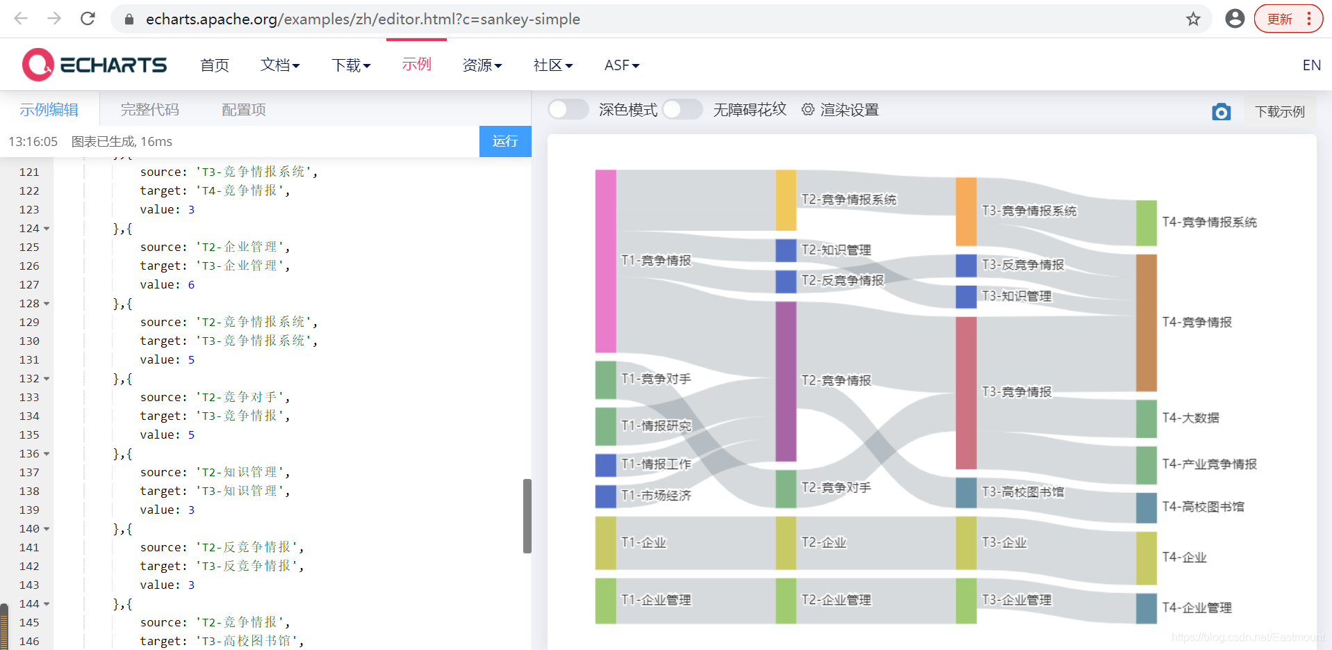The width and height of the screenshot is (1332, 650).
Task: Click the orange T3-竞争情报系统 node
Action: coord(966,211)
